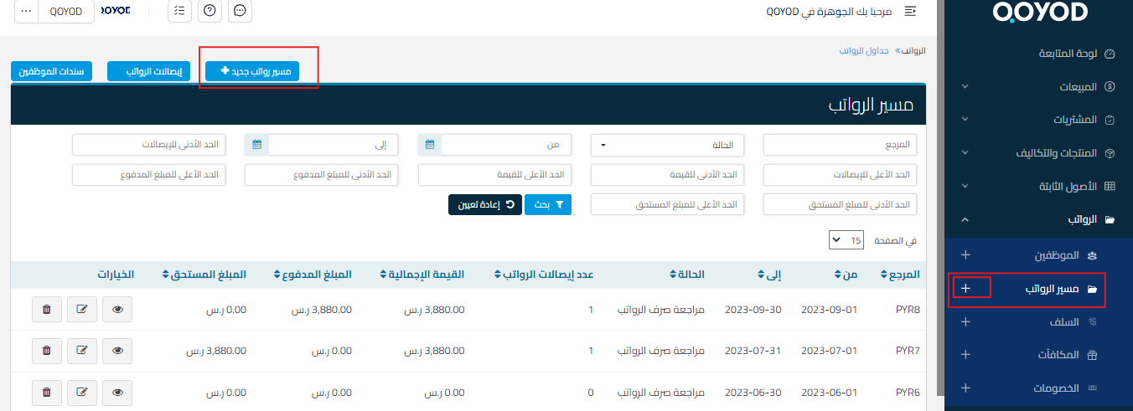Image resolution: width=1133 pixels, height=411 pixels.
Task: Edit payroll run PYR8
Action: (82, 309)
